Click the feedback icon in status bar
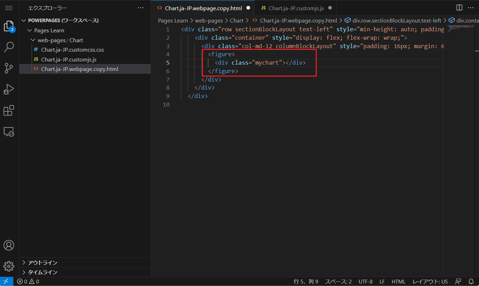Screen dimensions: 479x286 [x=458, y=281]
